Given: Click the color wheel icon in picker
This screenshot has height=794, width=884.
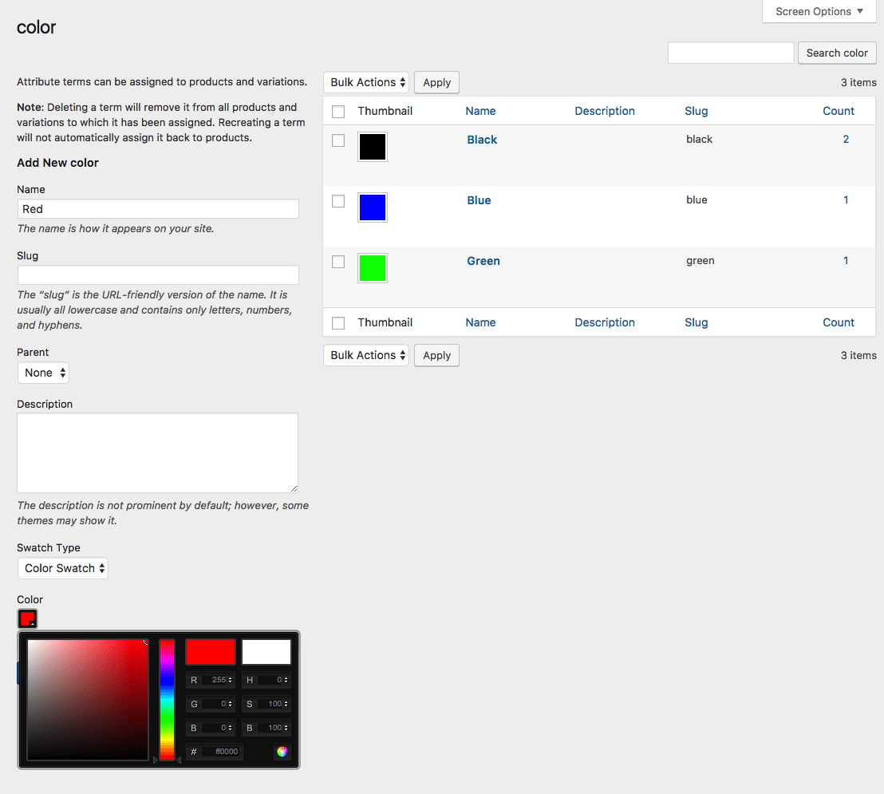Looking at the screenshot, I should coord(282,752).
